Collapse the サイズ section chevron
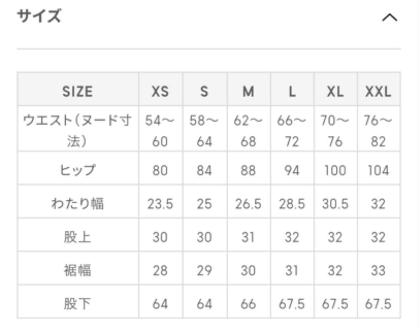This screenshot has height=333, width=419. coord(390,17)
